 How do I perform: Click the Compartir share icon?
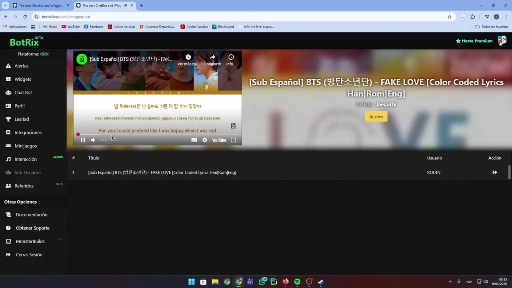212,57
